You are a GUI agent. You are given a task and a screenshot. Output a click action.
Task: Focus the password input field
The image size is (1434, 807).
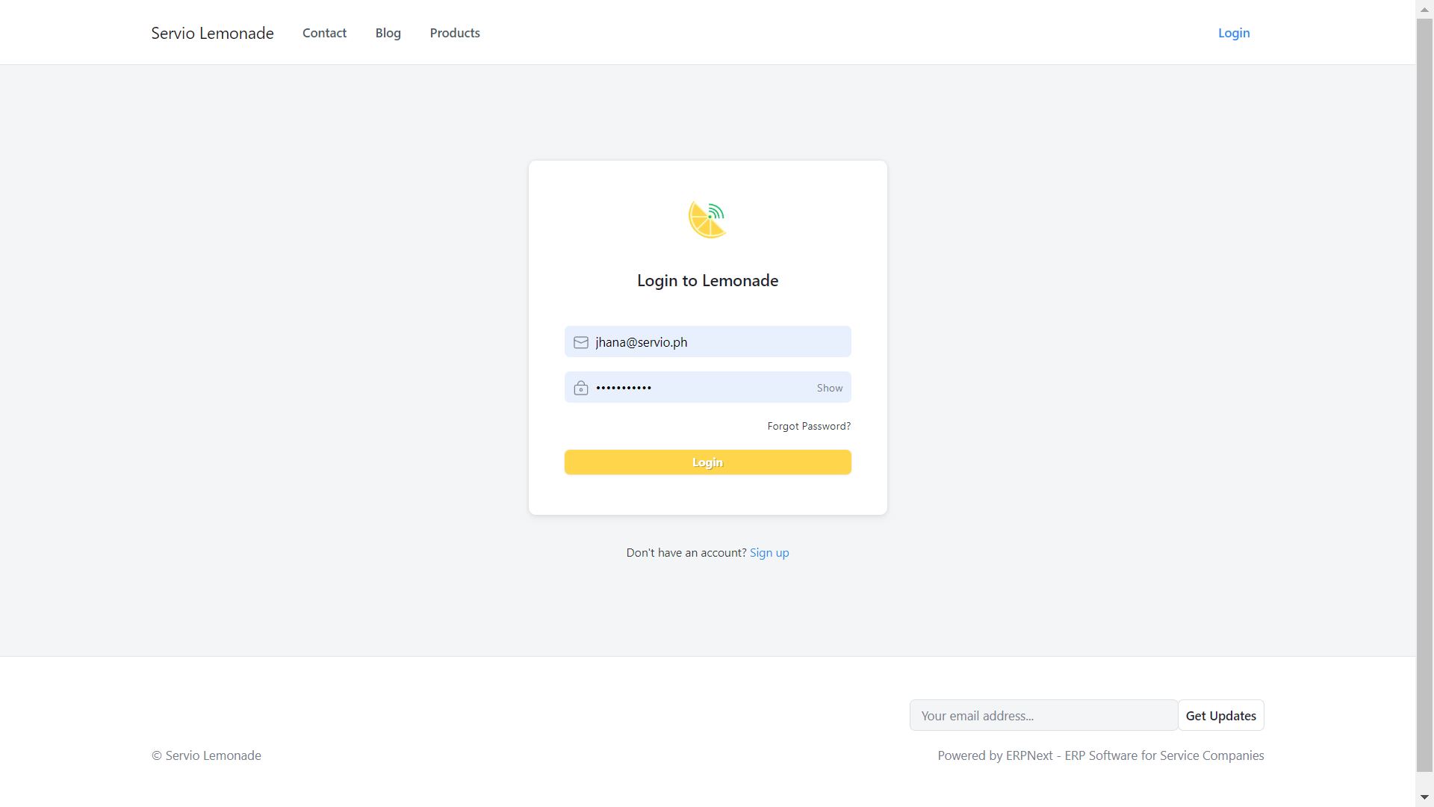coord(707,387)
